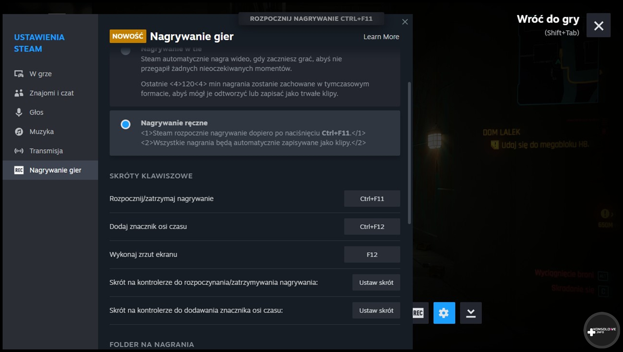
Task: Click the settings panel vertical scrollbar
Action: (409, 152)
